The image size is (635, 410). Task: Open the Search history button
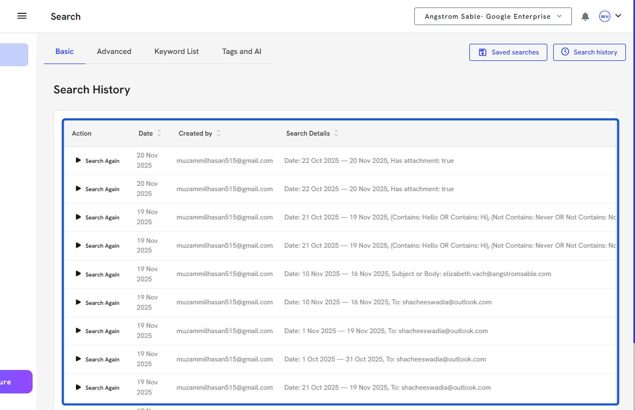point(589,52)
